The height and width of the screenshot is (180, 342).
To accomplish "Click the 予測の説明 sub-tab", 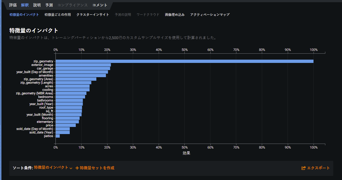I will [x=123, y=14].
